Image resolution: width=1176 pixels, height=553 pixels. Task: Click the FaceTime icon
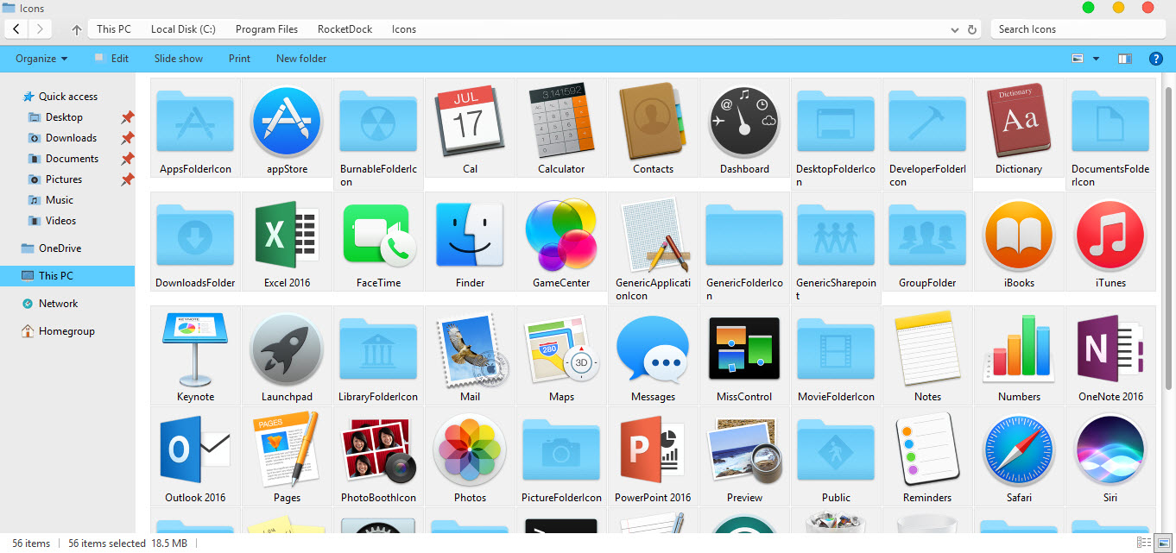click(377, 235)
